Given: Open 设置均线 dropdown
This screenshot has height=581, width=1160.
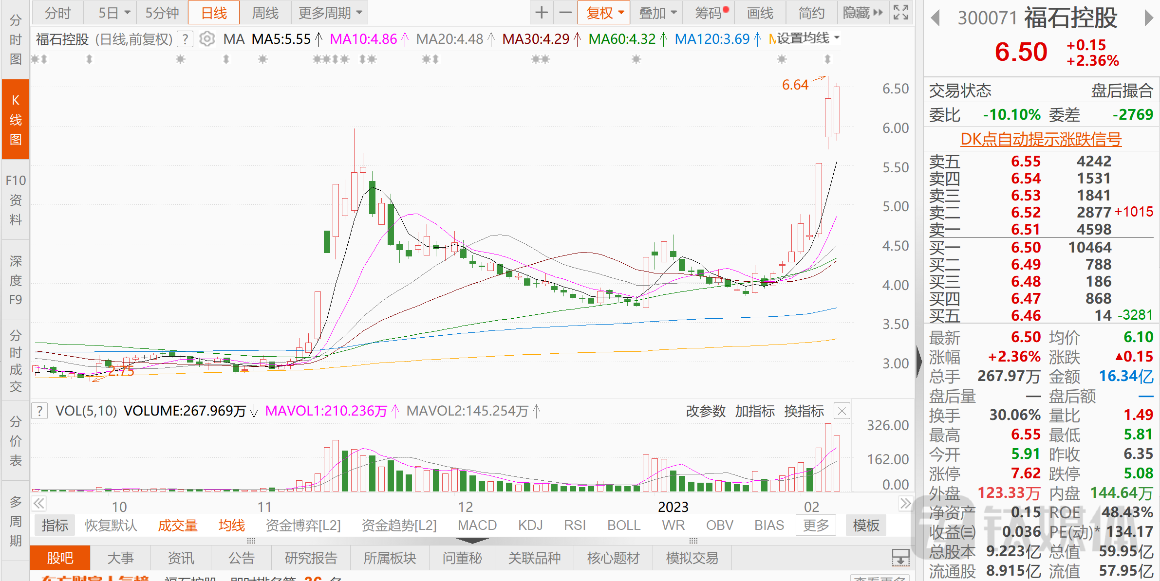Looking at the screenshot, I should click(807, 38).
